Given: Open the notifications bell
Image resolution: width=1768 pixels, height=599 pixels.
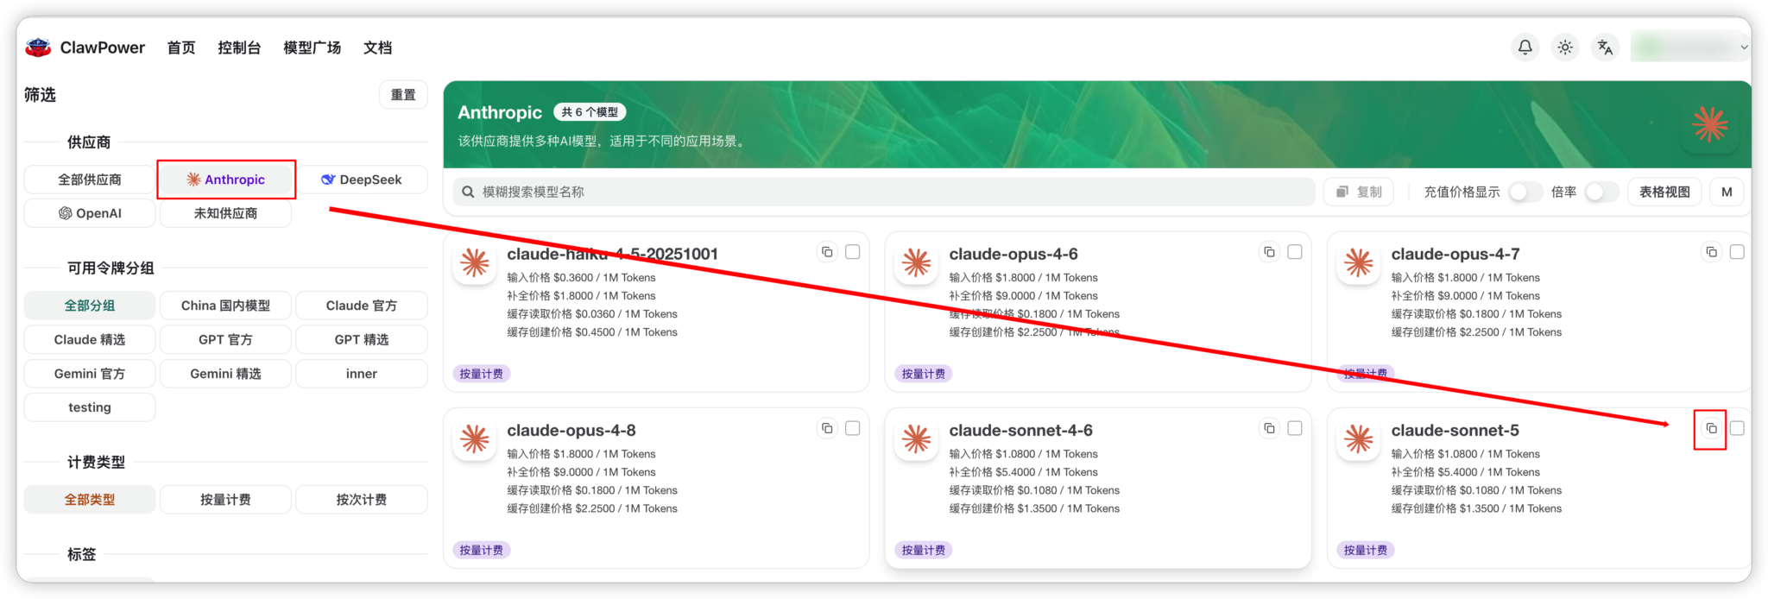Looking at the screenshot, I should (1525, 47).
